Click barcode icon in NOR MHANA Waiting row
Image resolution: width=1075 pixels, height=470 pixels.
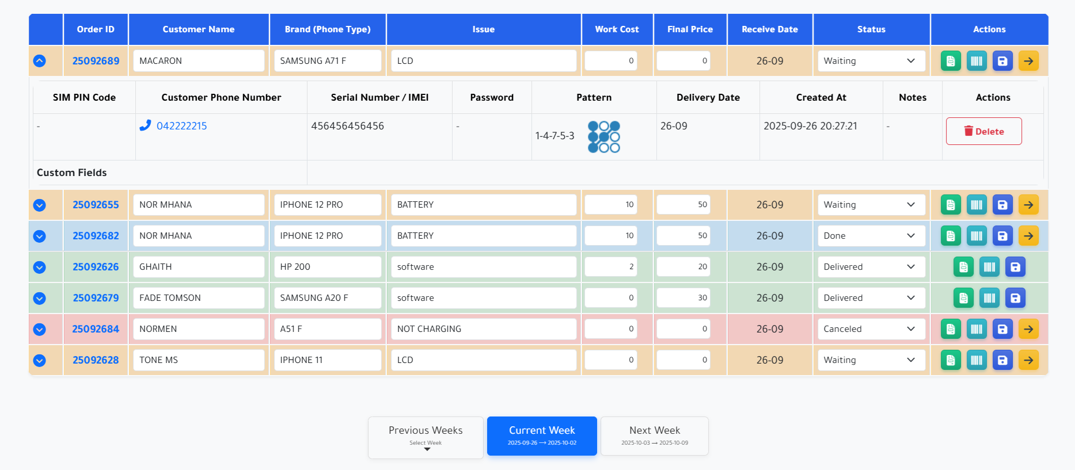tap(976, 205)
